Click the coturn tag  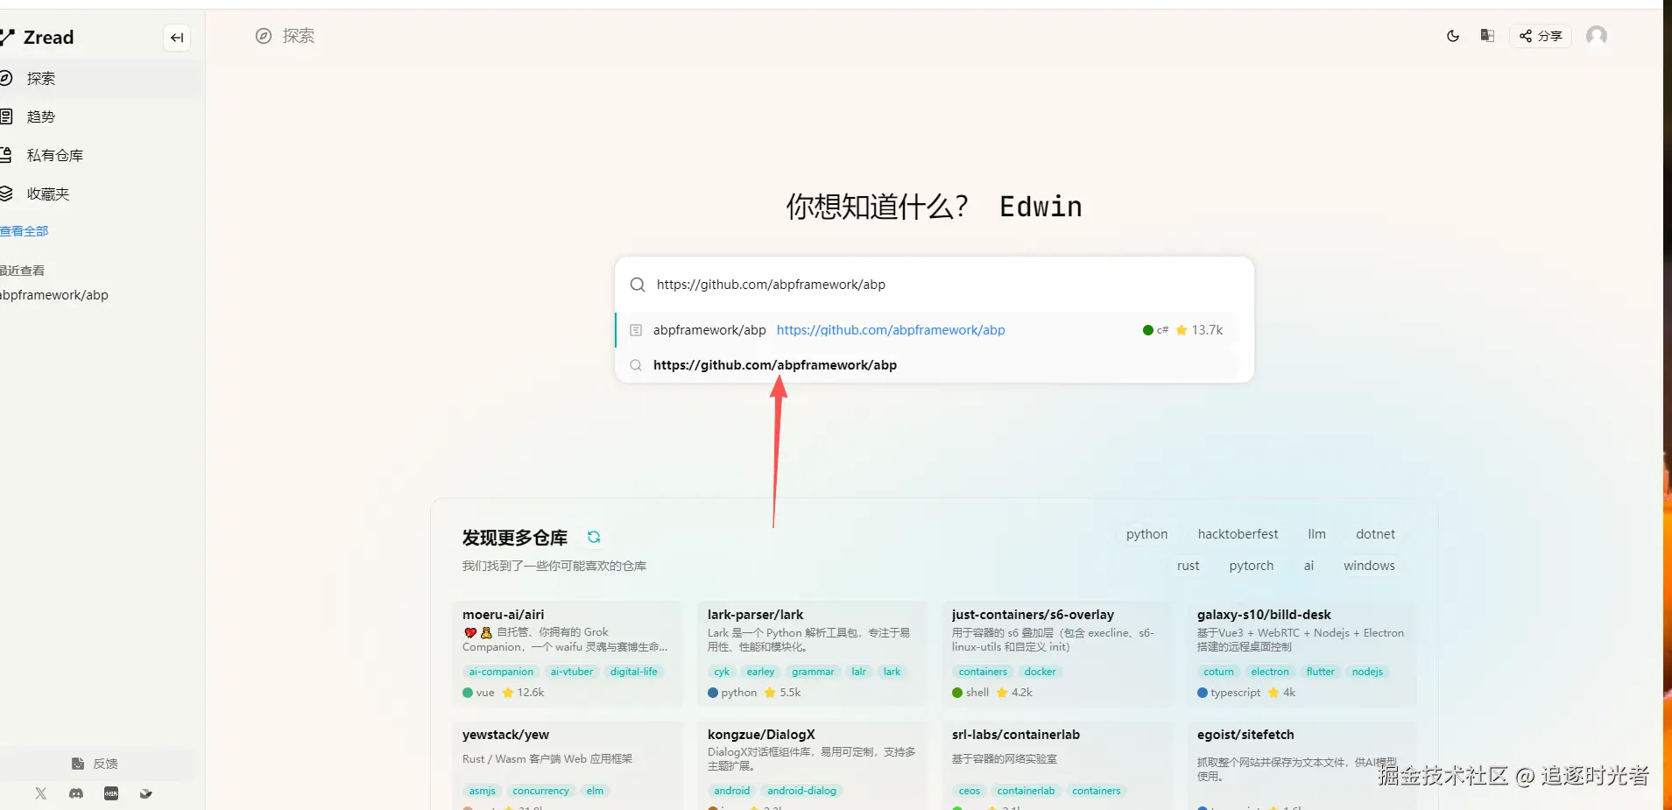pyautogui.click(x=1218, y=672)
